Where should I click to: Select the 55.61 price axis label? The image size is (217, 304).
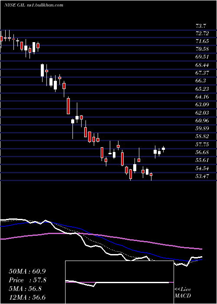tap(203, 160)
